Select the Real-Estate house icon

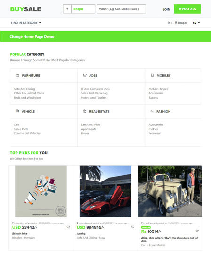85,111
